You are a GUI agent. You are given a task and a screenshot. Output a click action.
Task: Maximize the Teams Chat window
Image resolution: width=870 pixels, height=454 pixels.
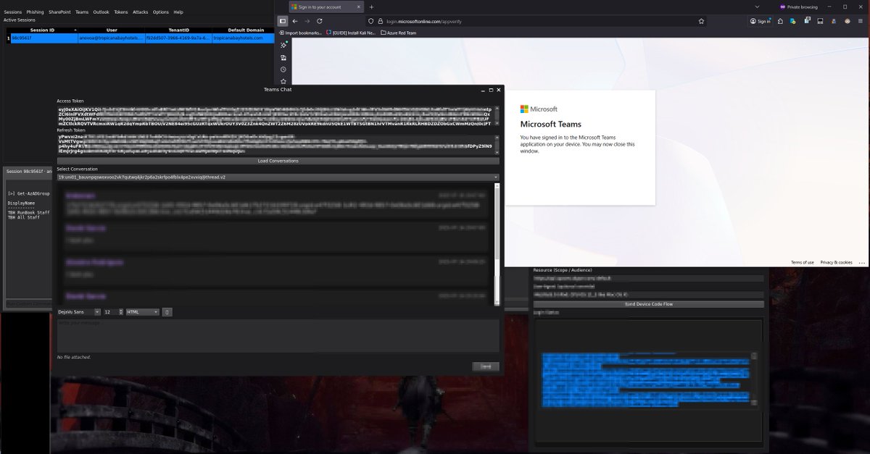click(491, 90)
